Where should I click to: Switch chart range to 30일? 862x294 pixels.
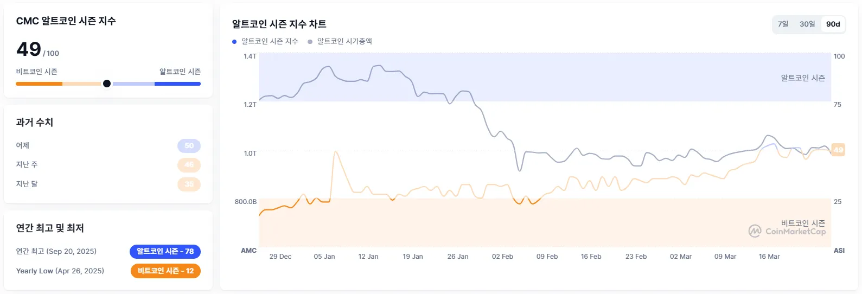(807, 24)
